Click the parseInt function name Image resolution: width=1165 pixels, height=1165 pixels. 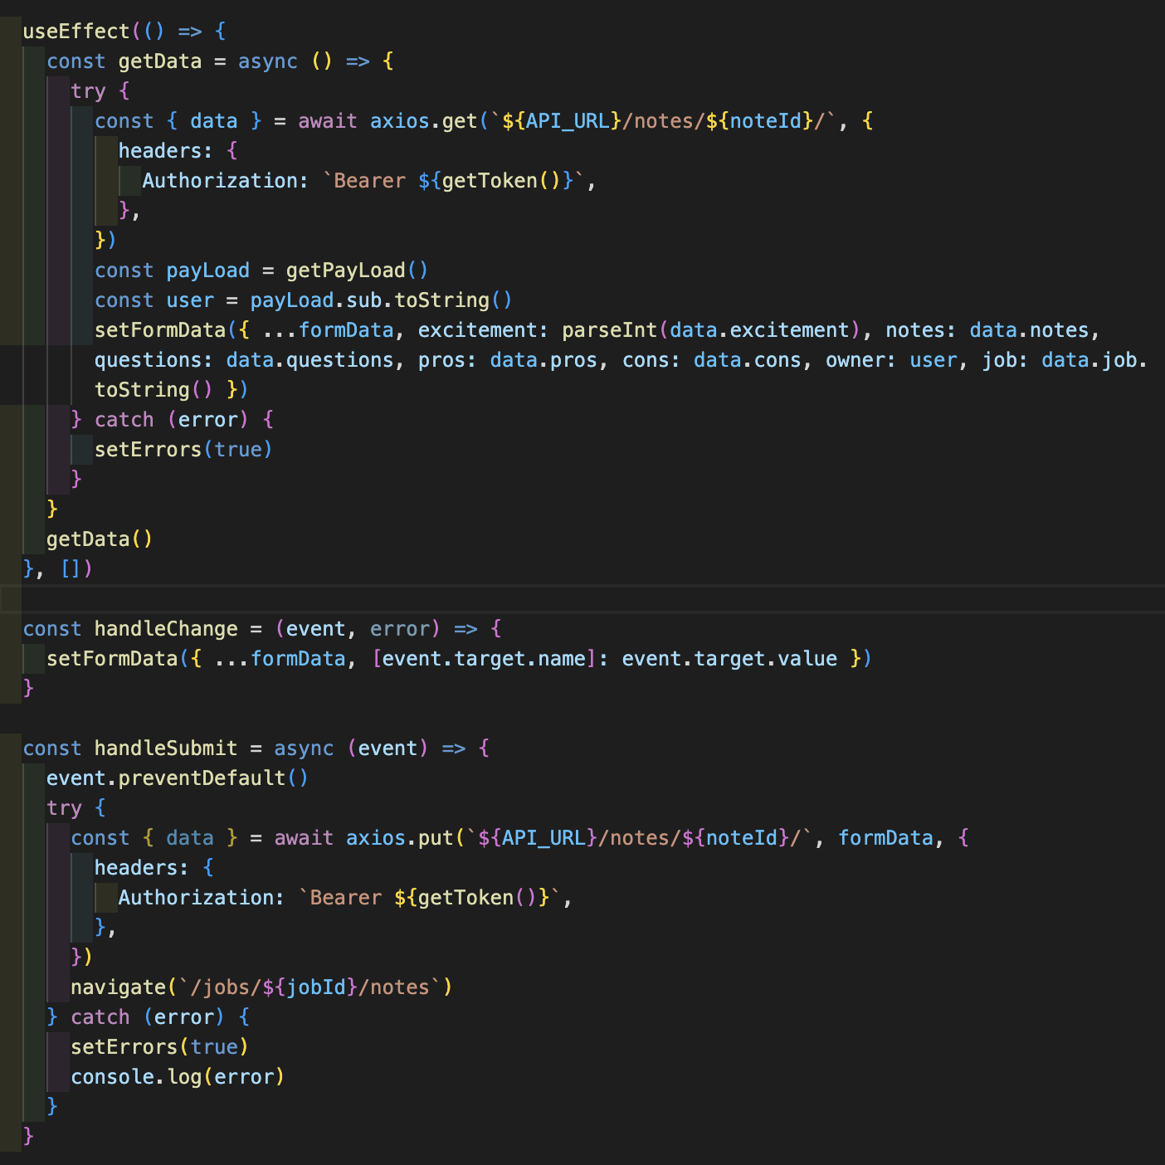(610, 330)
